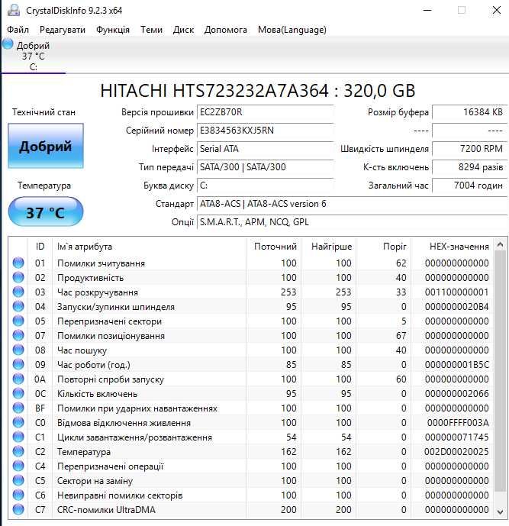
Task: Click the buffer size value 16384 KB
Action: click(x=469, y=112)
